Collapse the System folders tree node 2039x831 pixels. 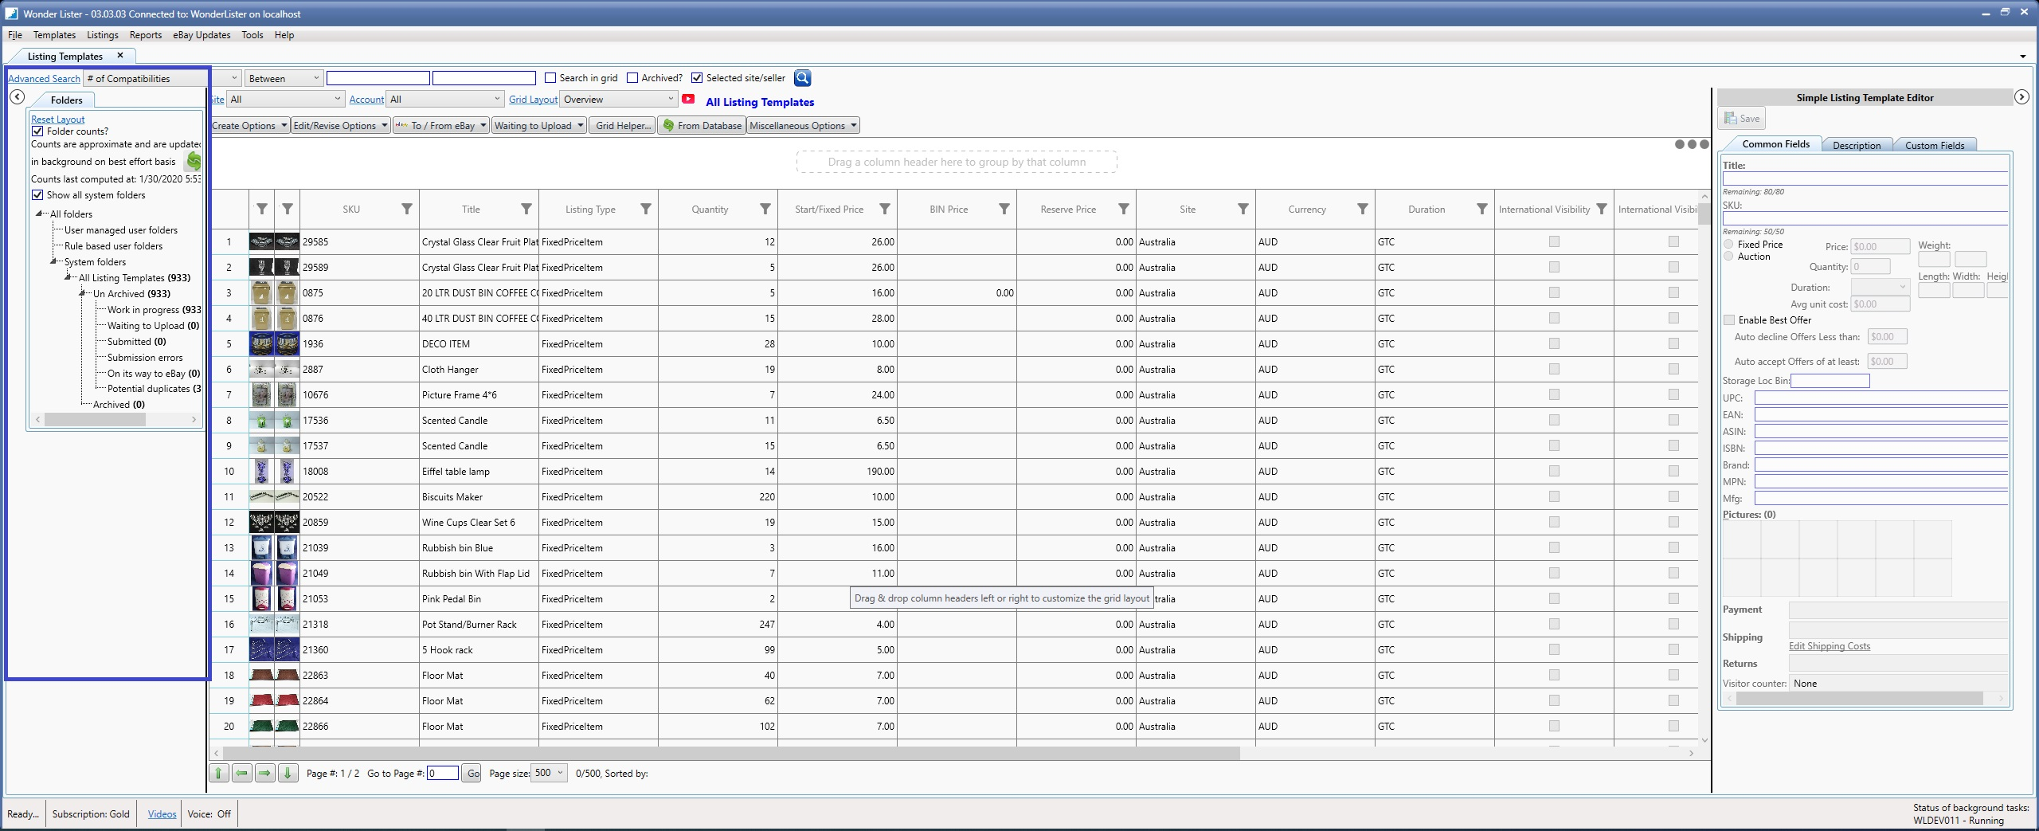tap(55, 261)
